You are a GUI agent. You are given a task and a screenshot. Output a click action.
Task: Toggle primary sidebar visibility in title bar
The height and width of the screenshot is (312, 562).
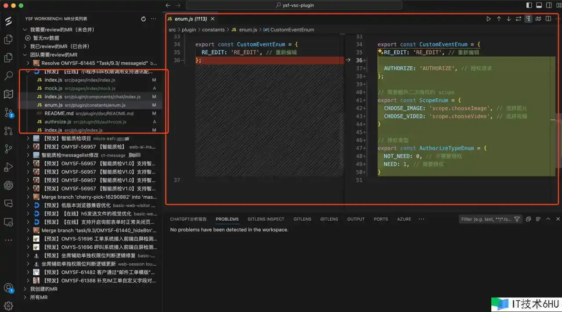(529, 5)
